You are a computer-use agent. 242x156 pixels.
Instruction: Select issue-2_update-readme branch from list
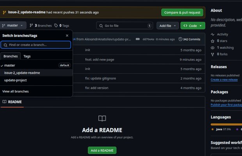(x=22, y=73)
